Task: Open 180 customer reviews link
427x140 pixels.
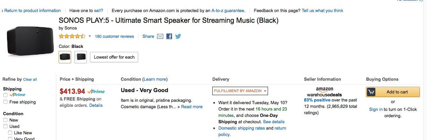Action: click(x=114, y=36)
